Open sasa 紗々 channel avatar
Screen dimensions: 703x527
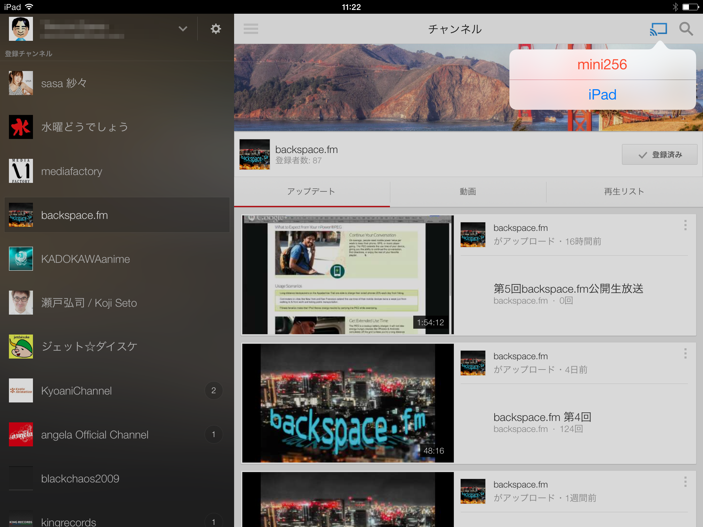click(21, 83)
